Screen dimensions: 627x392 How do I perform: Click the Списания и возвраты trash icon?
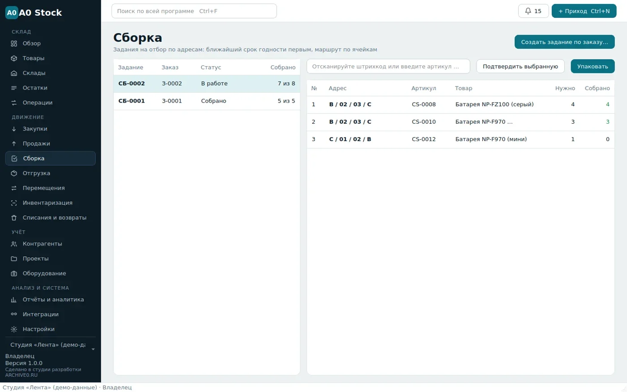pyautogui.click(x=14, y=218)
